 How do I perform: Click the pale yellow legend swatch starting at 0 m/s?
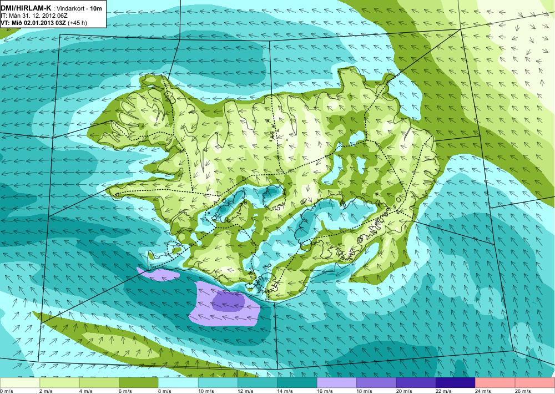click(20, 383)
